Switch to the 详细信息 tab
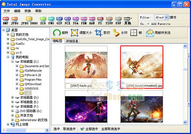Screen dimensions: 191x134 72,41
